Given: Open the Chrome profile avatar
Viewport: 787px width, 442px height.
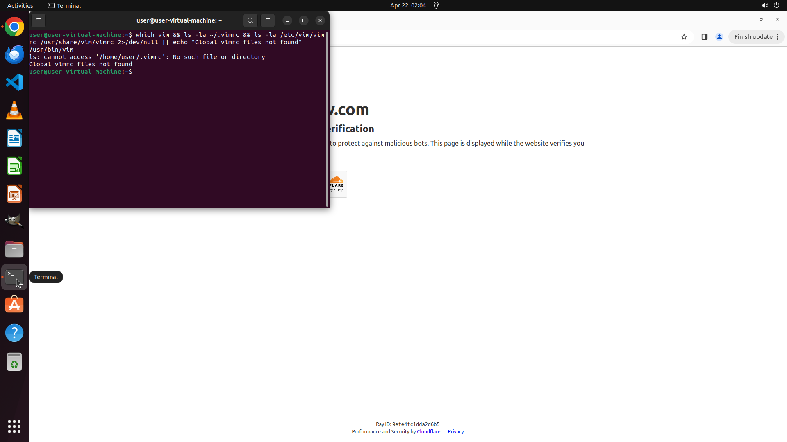Looking at the screenshot, I should click(x=719, y=37).
